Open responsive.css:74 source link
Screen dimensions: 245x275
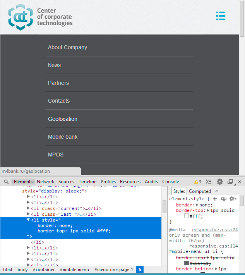[x=215, y=230]
